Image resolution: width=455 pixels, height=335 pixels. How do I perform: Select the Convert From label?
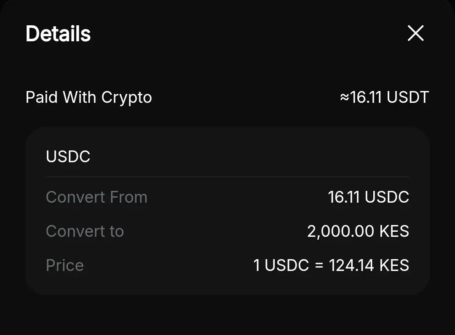pyautogui.click(x=96, y=197)
